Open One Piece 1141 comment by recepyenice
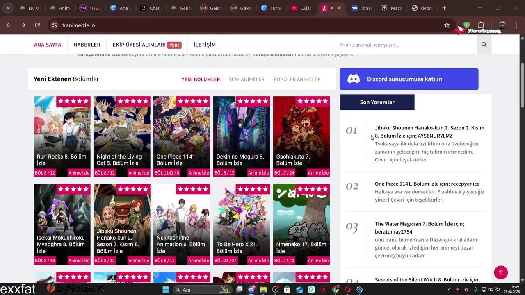 pos(427,184)
